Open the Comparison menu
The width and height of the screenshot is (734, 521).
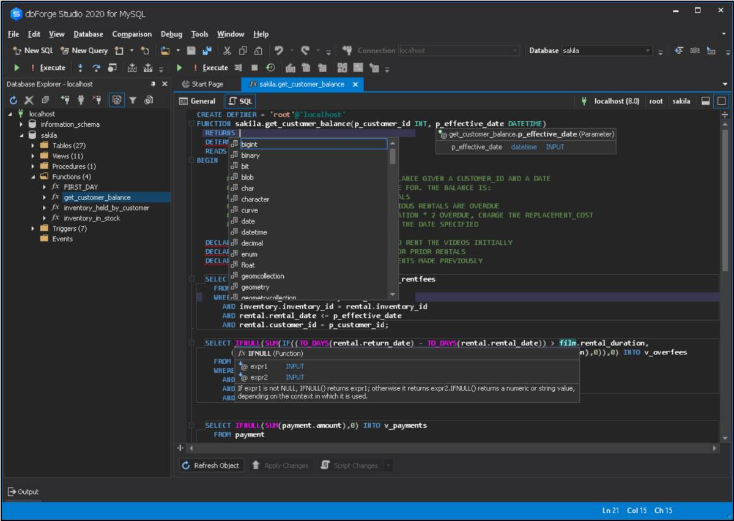pyautogui.click(x=133, y=34)
